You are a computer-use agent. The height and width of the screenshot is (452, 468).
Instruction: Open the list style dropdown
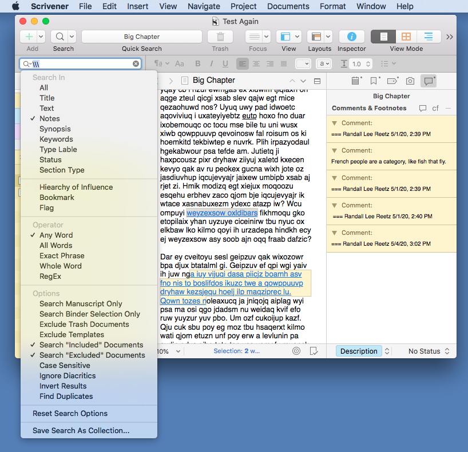tap(388, 63)
